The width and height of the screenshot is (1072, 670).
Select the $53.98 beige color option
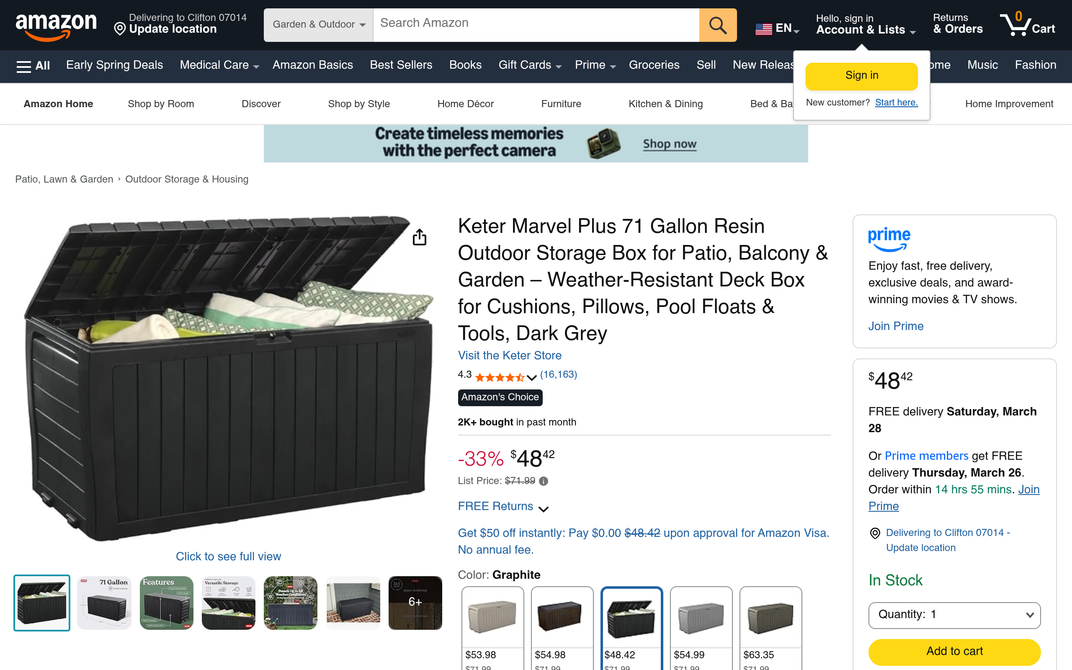coord(492,628)
